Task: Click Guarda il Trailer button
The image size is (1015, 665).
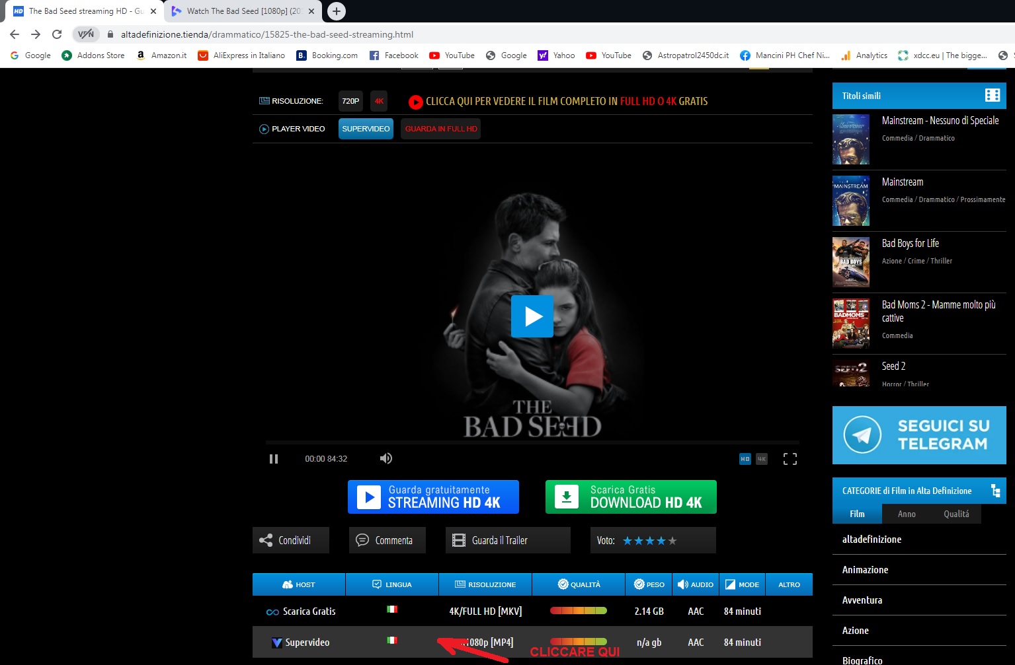Action: pyautogui.click(x=508, y=540)
